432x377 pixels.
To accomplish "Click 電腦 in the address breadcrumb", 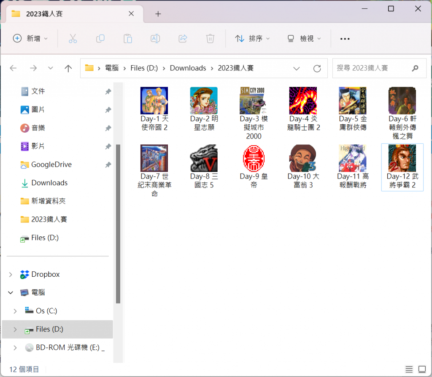I will tap(111, 68).
